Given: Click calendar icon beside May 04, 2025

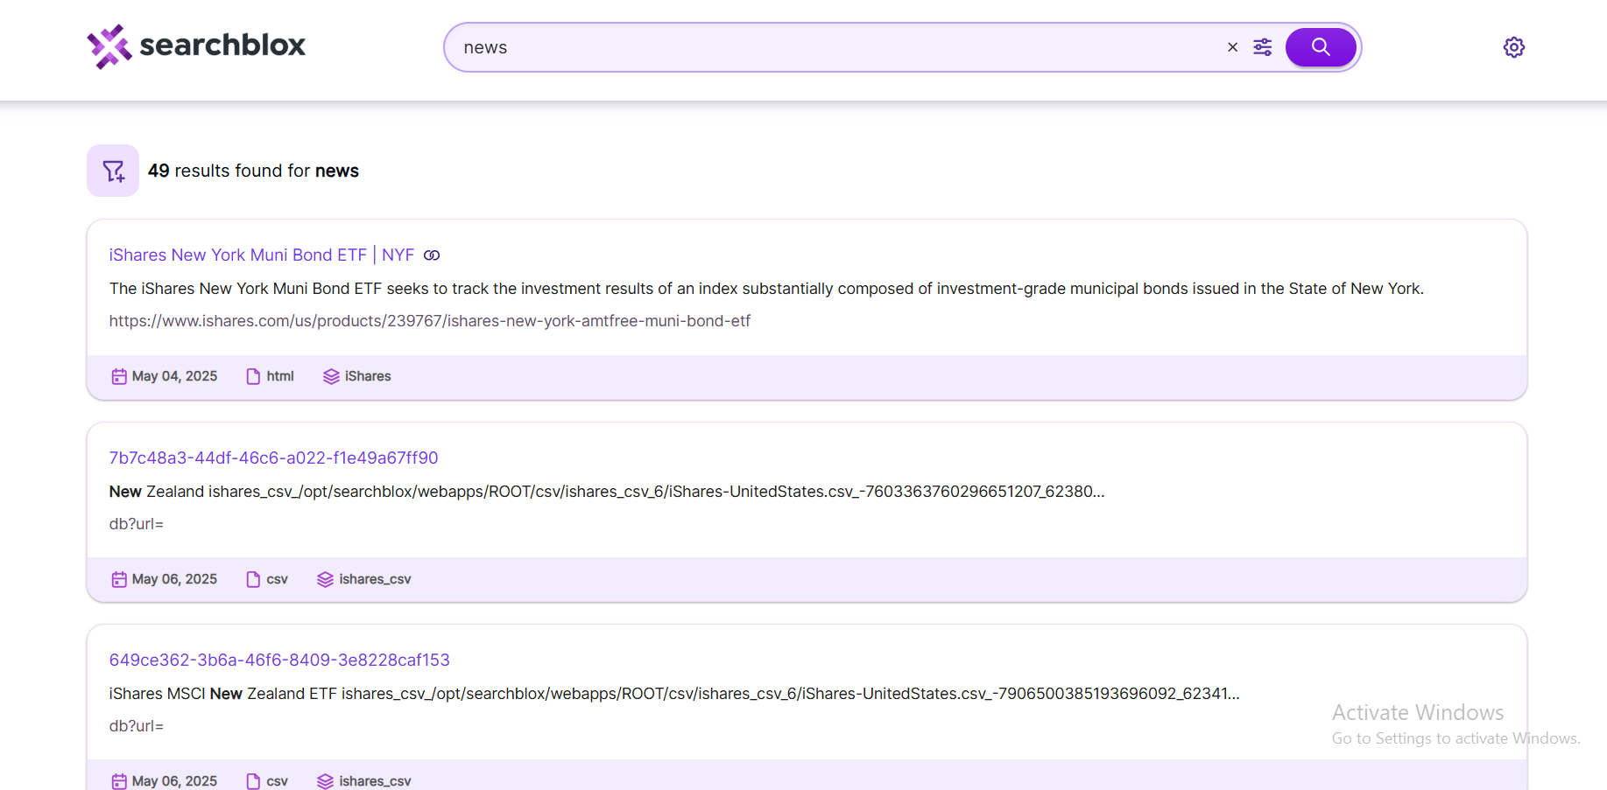Looking at the screenshot, I should pyautogui.click(x=119, y=376).
